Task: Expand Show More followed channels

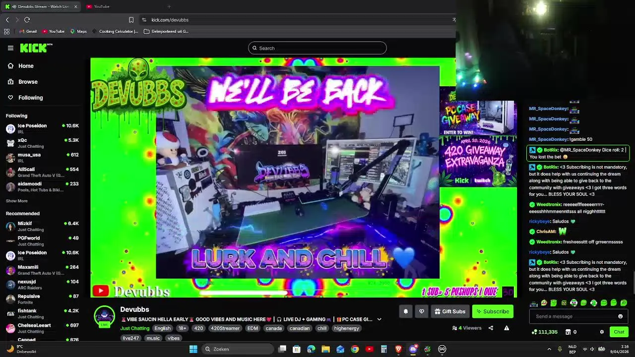Action: pyautogui.click(x=17, y=201)
